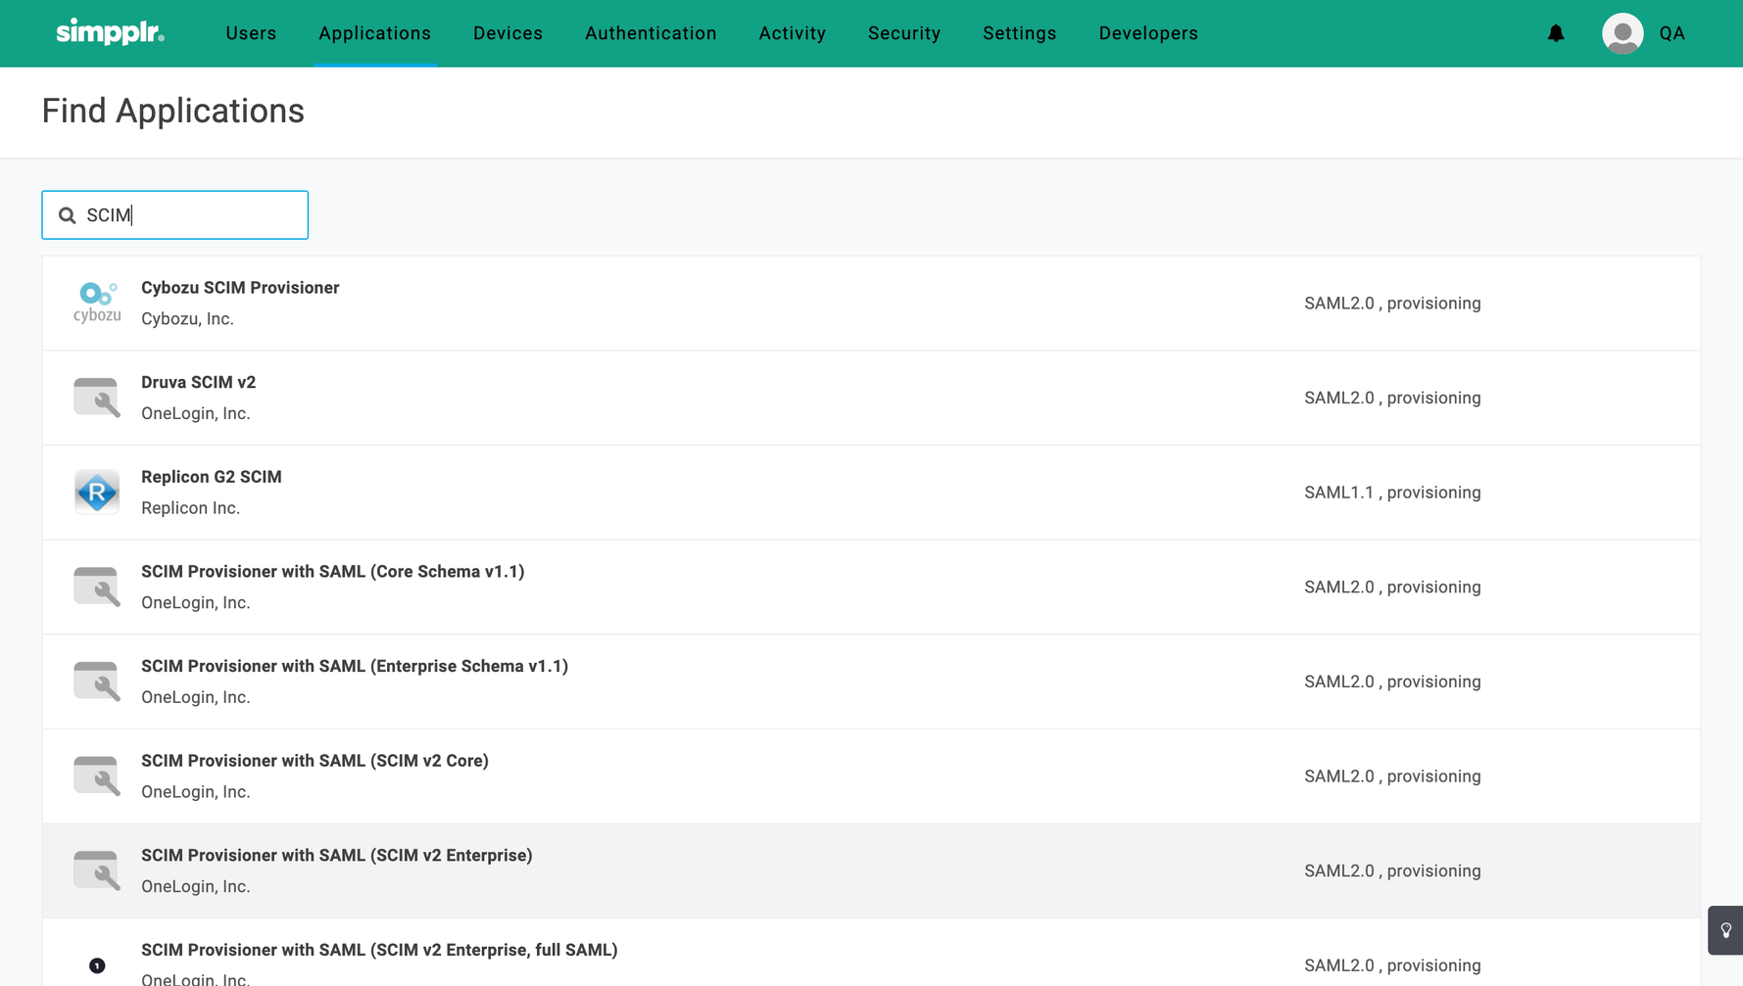Click the Replicon G2 SCIM app icon
1743x986 pixels.
[x=97, y=493]
